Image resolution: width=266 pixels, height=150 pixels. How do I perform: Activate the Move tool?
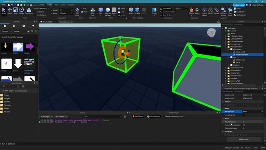[10, 11]
